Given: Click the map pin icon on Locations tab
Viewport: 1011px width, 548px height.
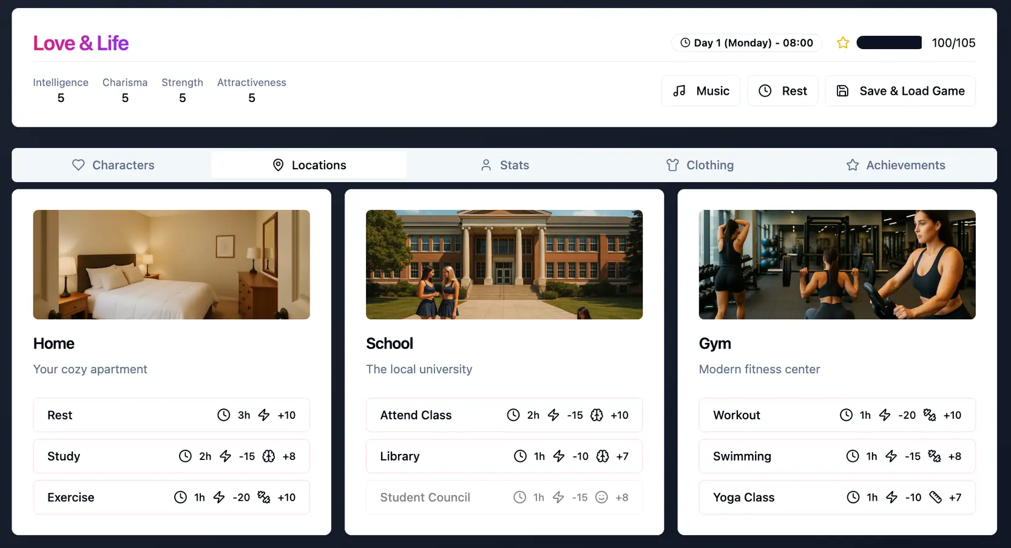Looking at the screenshot, I should (x=278, y=165).
